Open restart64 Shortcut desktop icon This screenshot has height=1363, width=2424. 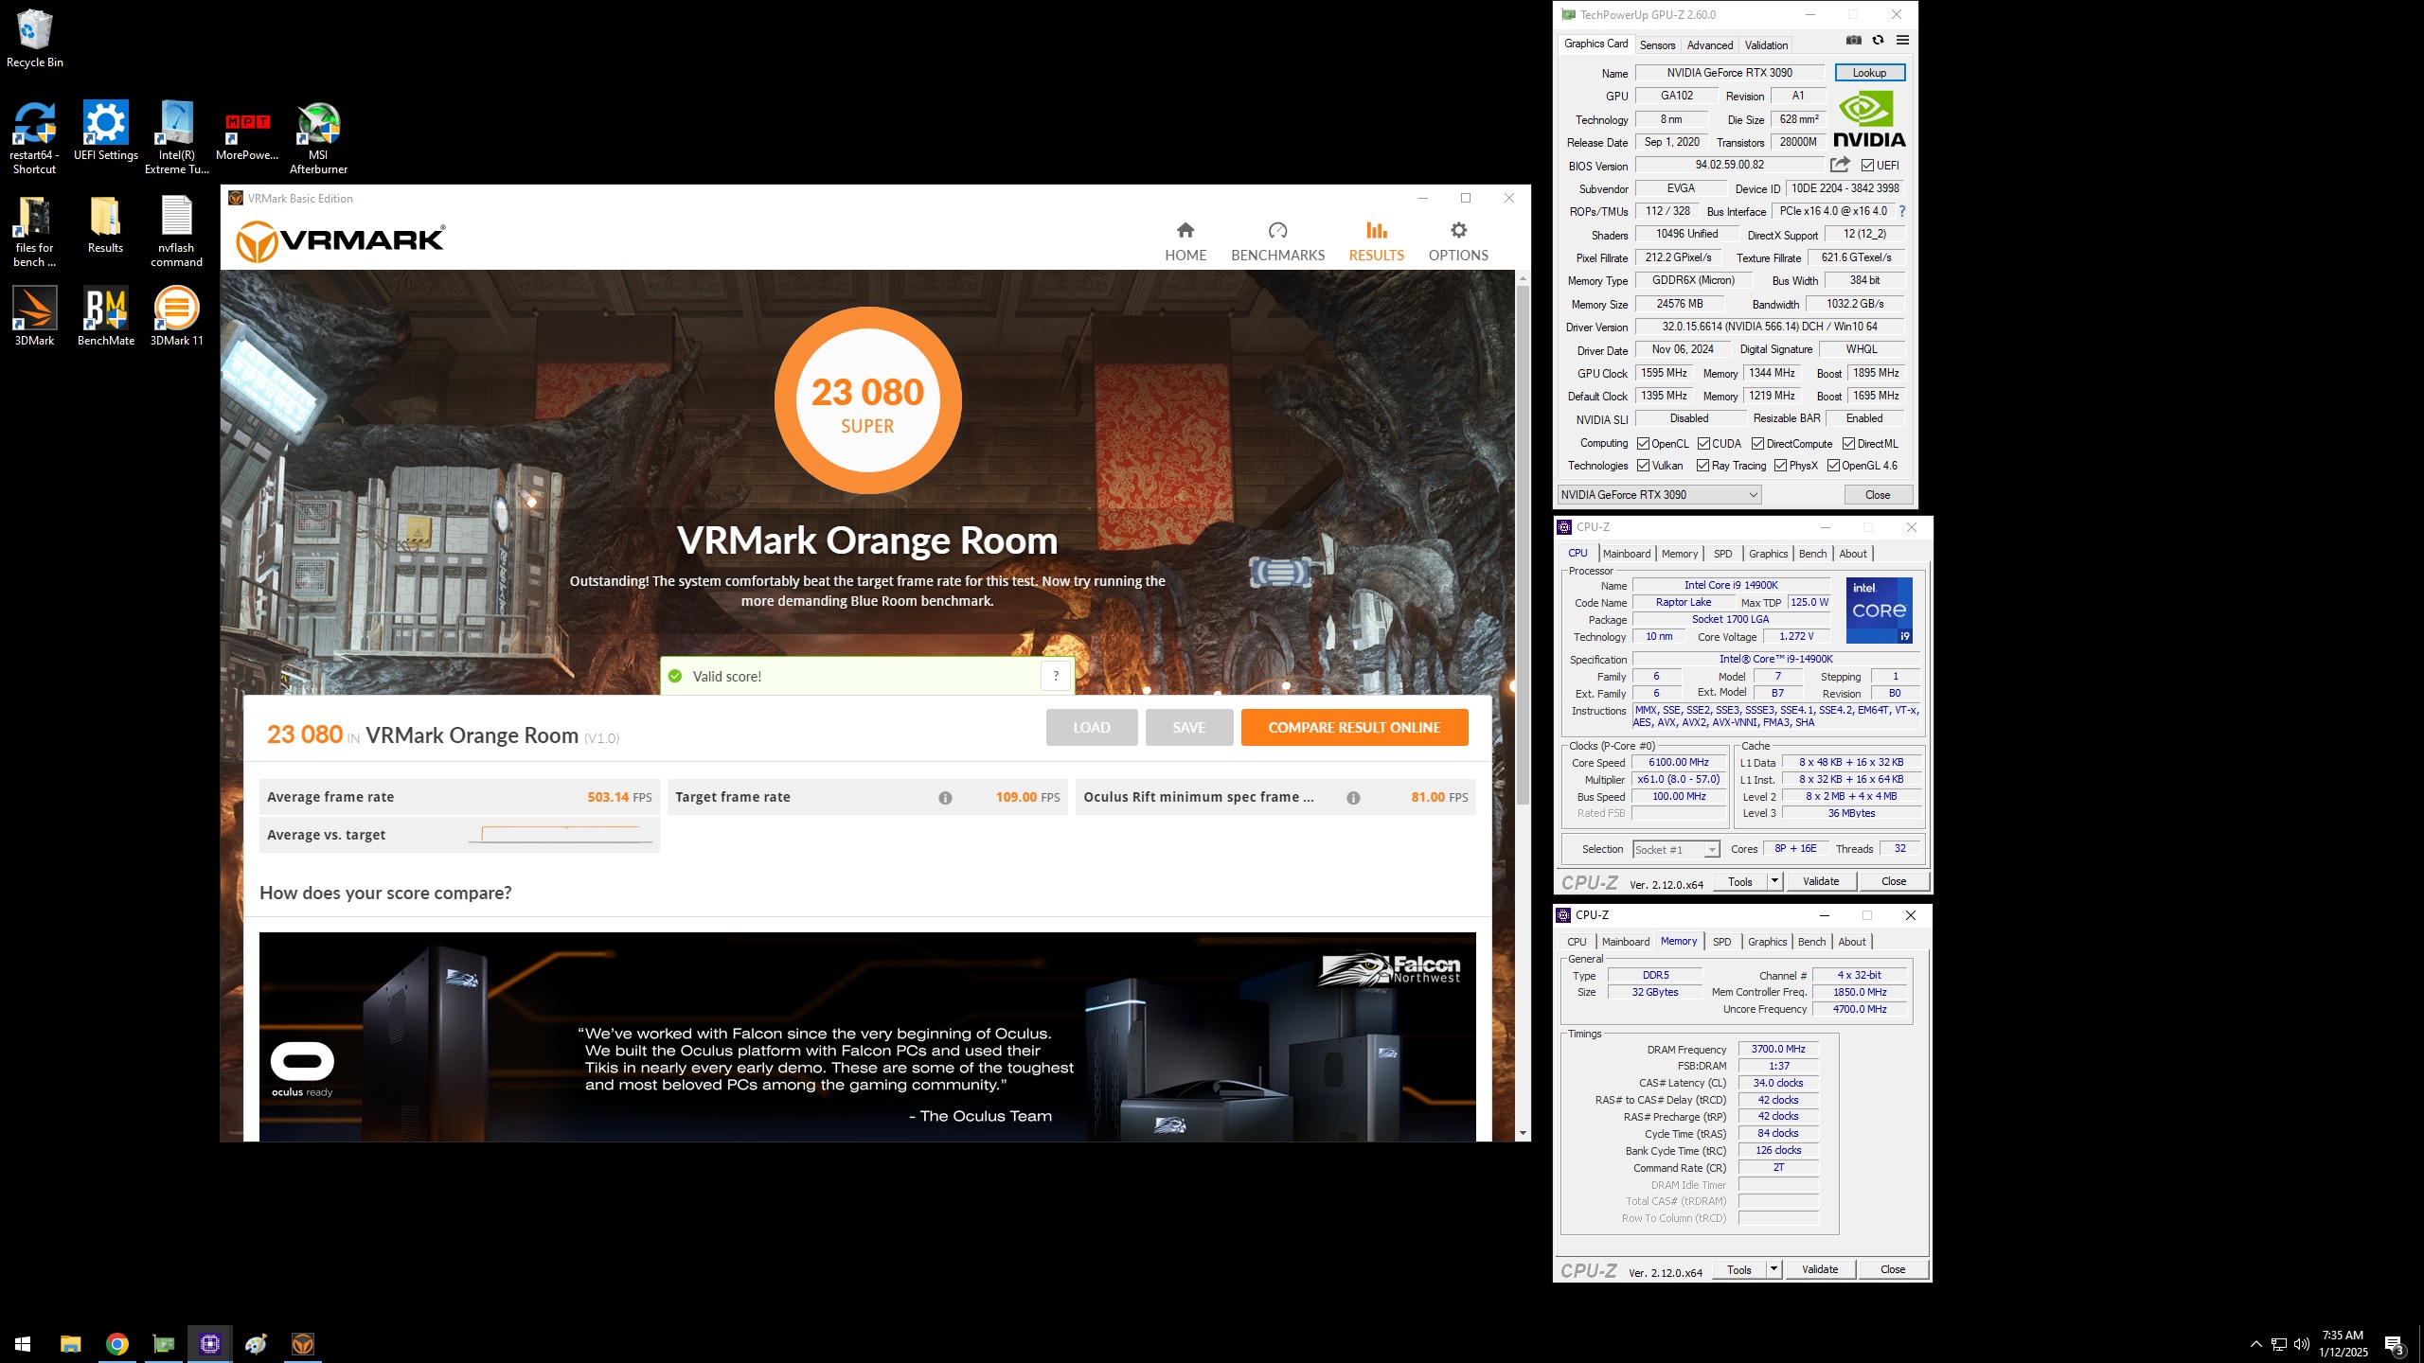tap(35, 138)
